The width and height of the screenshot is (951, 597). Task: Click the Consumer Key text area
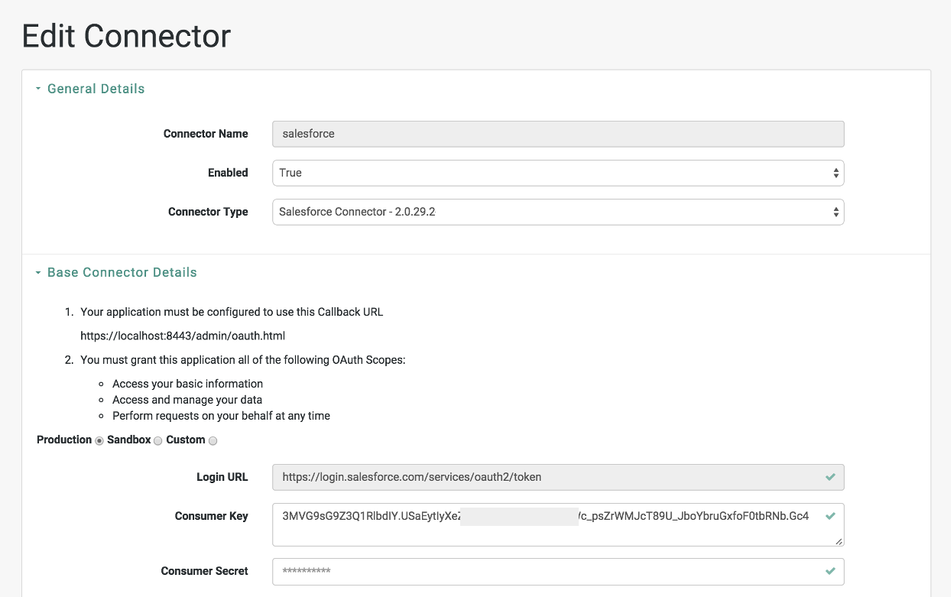[x=558, y=525]
